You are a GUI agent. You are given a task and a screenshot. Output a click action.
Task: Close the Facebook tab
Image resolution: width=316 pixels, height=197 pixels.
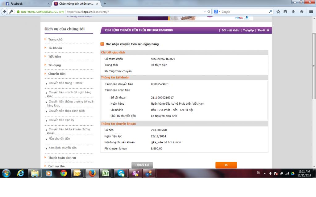[x=48, y=4]
